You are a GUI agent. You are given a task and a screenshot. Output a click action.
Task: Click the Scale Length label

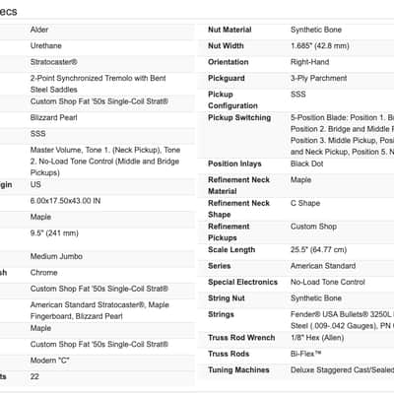[x=231, y=250]
